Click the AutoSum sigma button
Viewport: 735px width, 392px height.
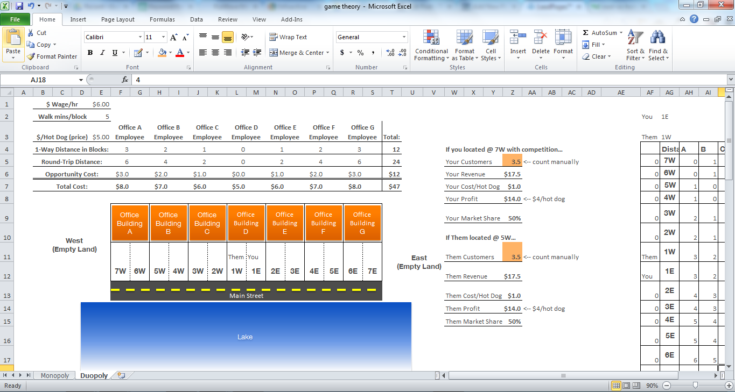(599, 33)
